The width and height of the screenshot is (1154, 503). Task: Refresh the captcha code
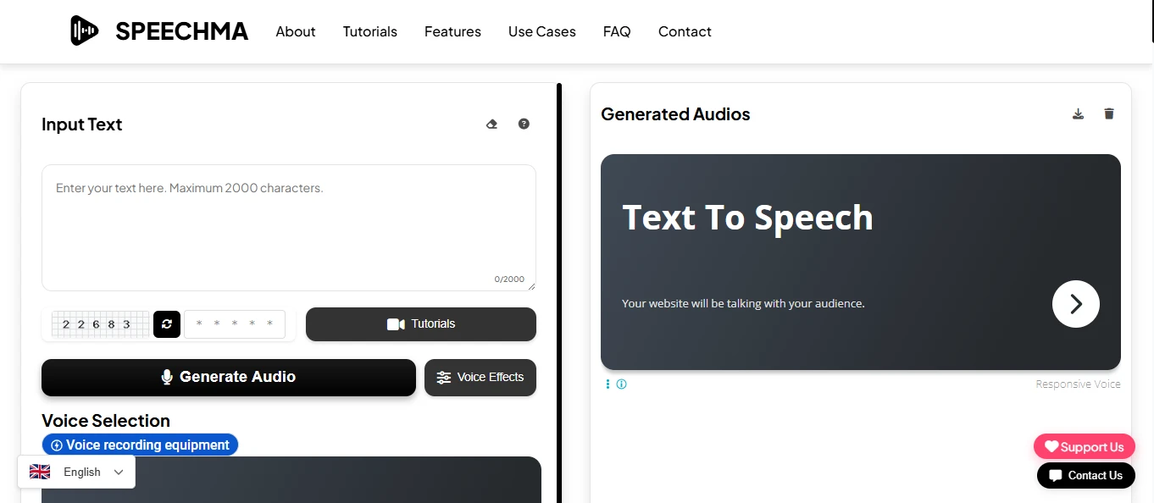tap(166, 324)
